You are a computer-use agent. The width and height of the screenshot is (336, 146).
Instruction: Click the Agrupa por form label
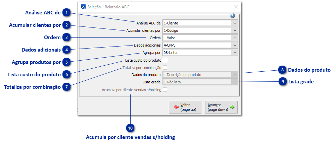pos(151,52)
